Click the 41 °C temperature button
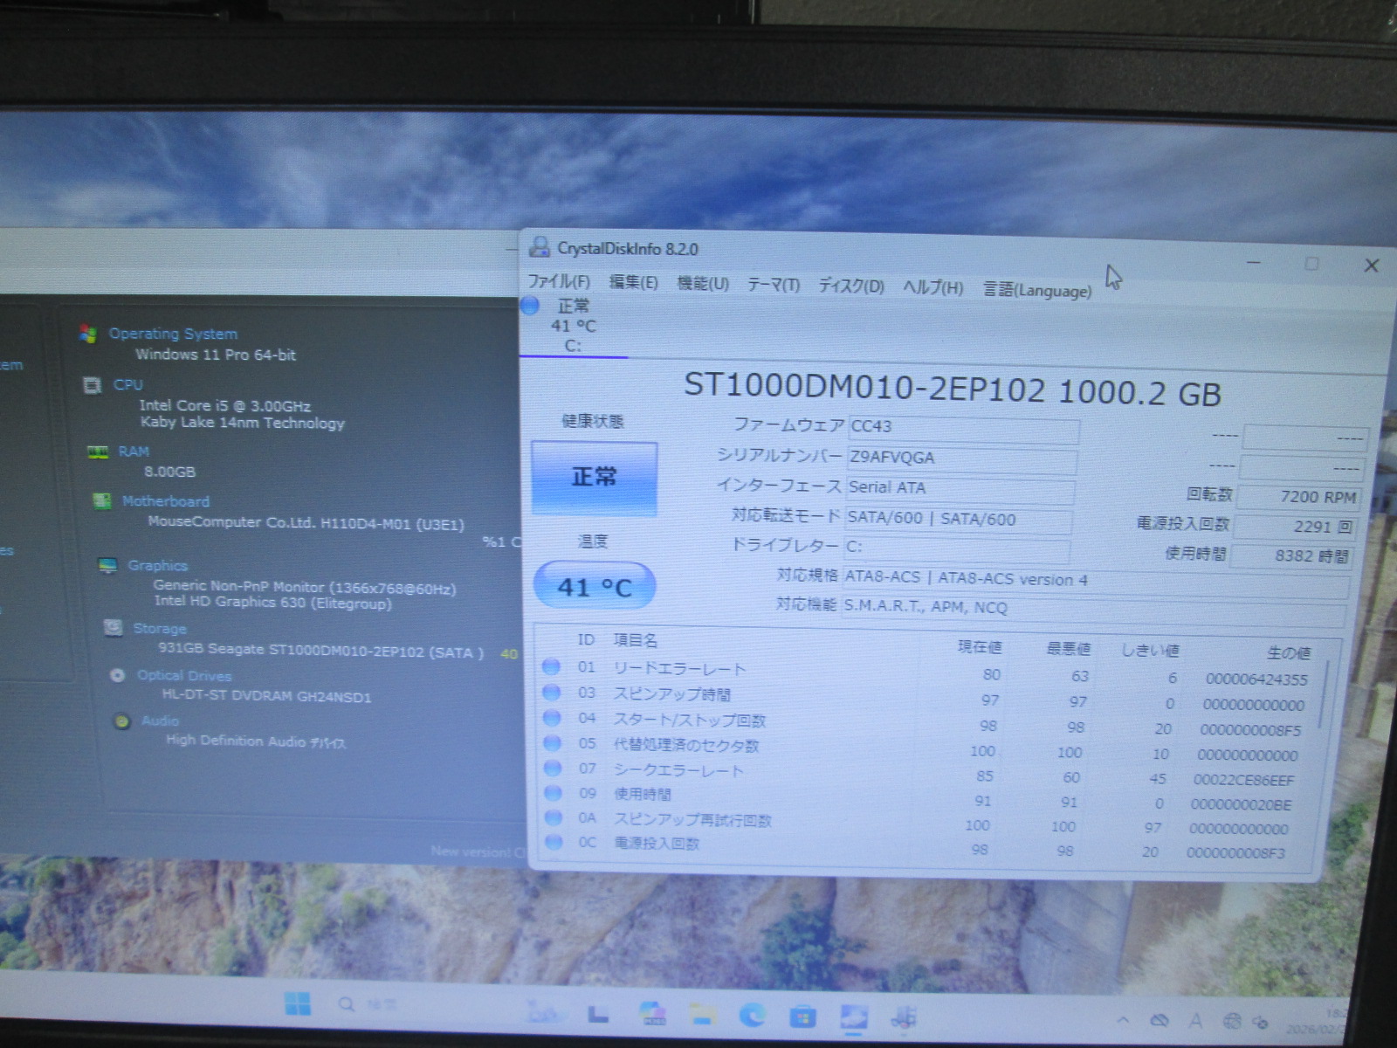 594,587
